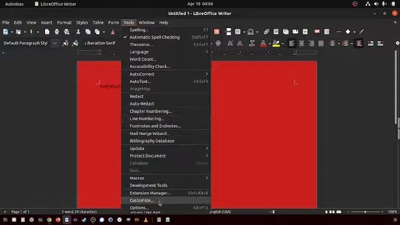This screenshot has width=400, height=225.
Task: Click Default Paragraph Style name field
Action: [x=26, y=43]
